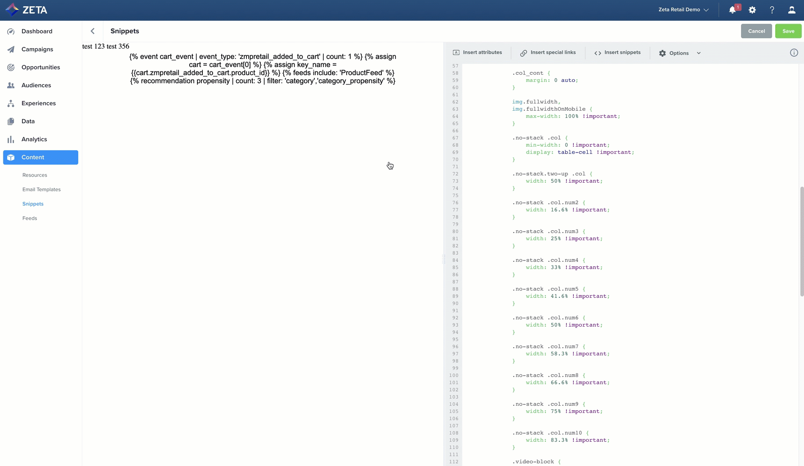Open the notifications bell
The image size is (804, 466).
coord(733,10)
